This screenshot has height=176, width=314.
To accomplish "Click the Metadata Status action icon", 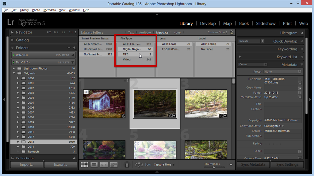I will (x=300, y=97).
